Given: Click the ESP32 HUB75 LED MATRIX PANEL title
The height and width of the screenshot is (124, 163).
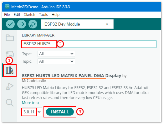Looking at the screenshot, I should [71, 76].
